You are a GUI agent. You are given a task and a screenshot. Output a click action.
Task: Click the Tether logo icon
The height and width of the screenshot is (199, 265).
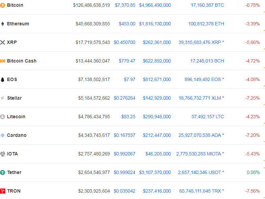point(2,173)
